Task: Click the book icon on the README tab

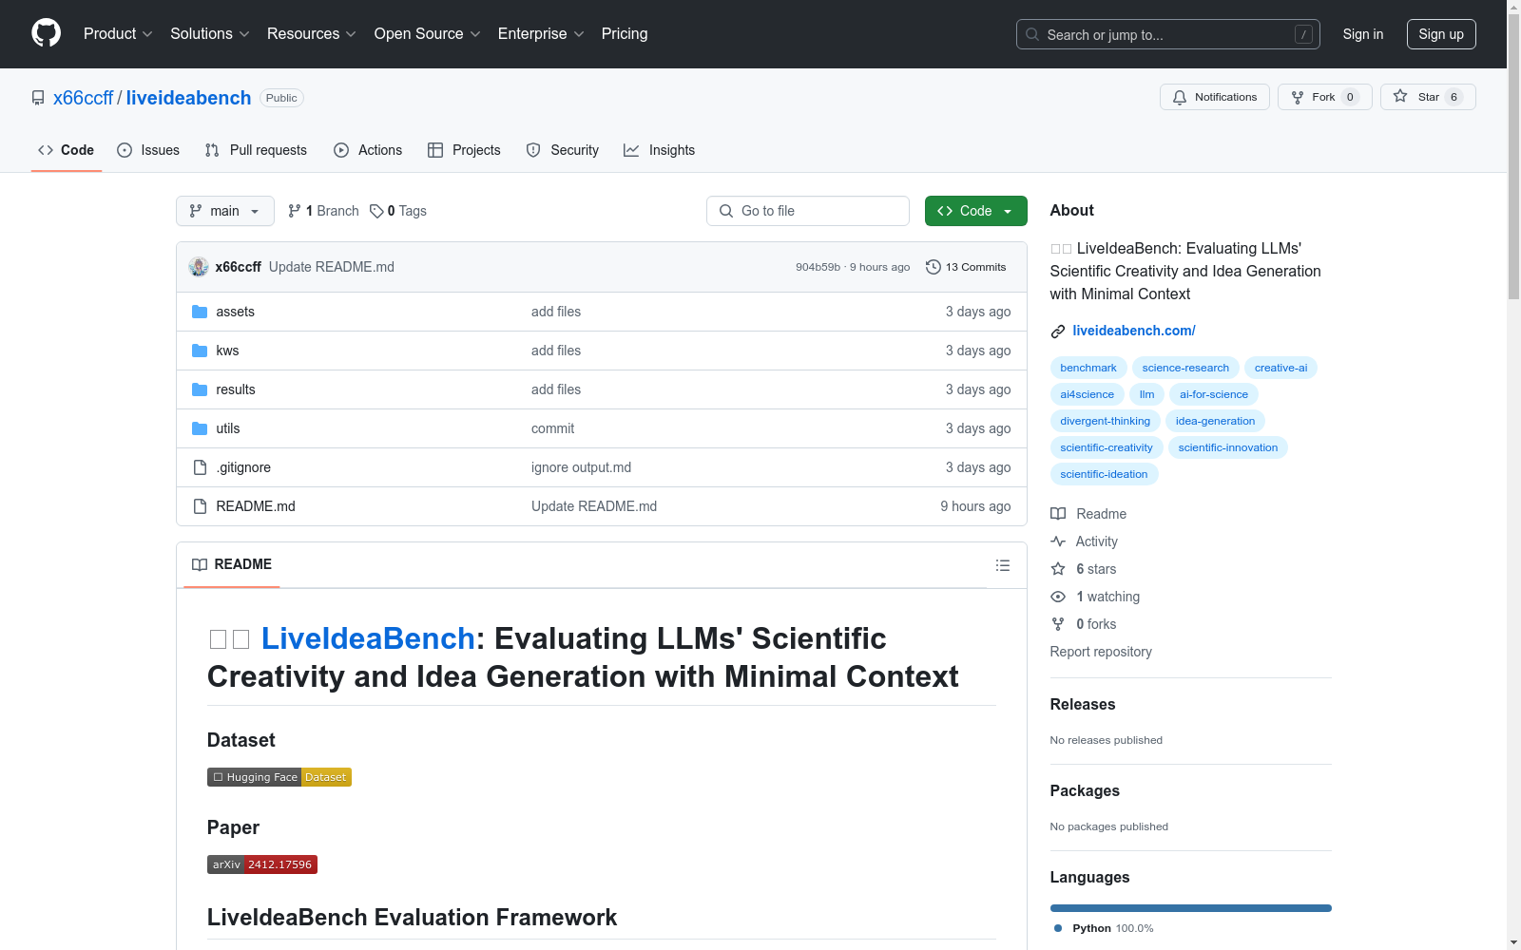Action: [200, 564]
